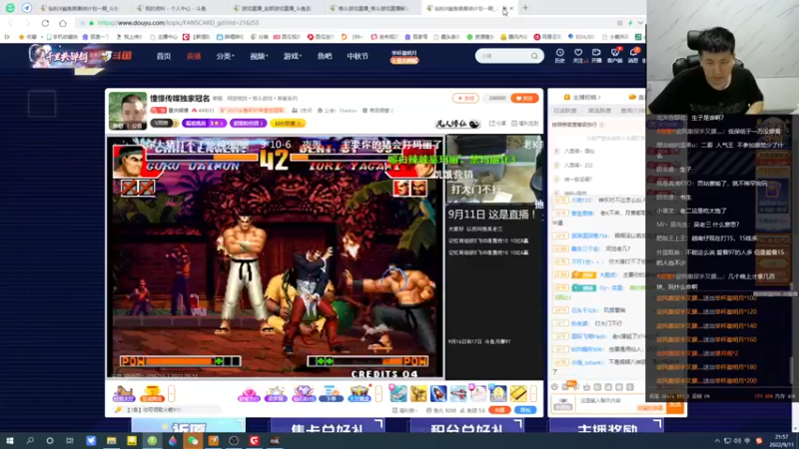Screen dimensions: 799x449
Task: Go back using the browser back arrow
Action: [x=11, y=23]
